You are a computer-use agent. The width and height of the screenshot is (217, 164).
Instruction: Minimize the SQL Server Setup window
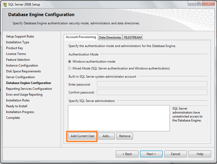(x=191, y=3)
